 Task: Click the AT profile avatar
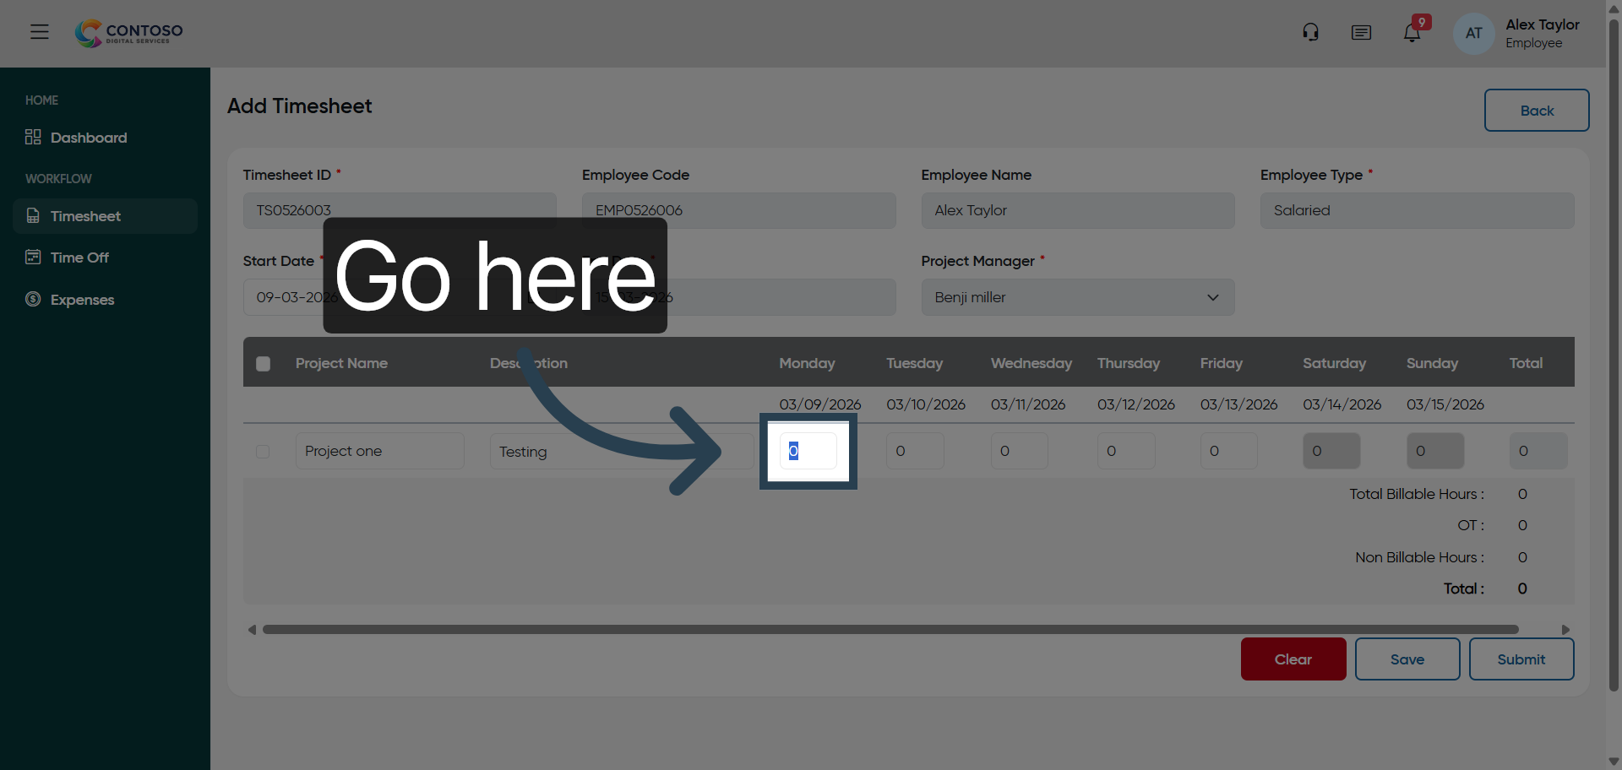click(1472, 33)
